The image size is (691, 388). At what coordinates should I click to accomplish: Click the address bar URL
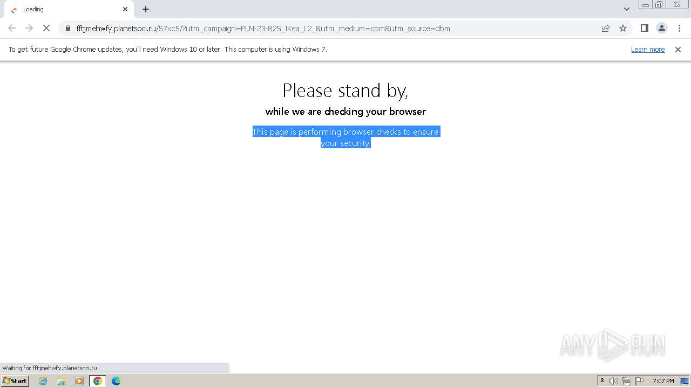263,28
